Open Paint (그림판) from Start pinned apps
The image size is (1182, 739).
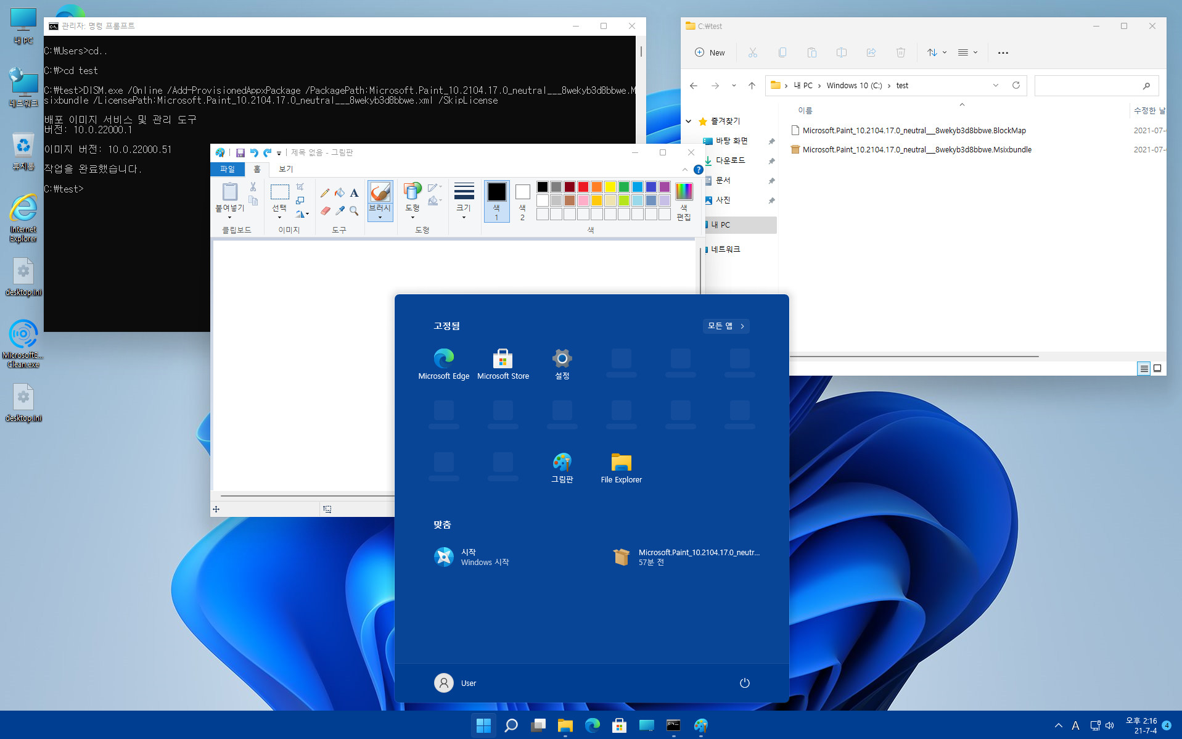(562, 468)
